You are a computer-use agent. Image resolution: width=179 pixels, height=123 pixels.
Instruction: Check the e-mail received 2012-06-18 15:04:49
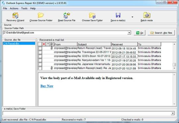pyautogui.click(x=40, y=48)
